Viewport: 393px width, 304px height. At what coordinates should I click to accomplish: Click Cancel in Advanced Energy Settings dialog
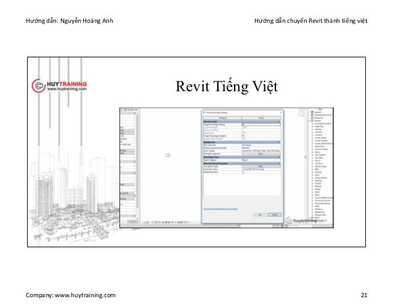tap(275, 215)
